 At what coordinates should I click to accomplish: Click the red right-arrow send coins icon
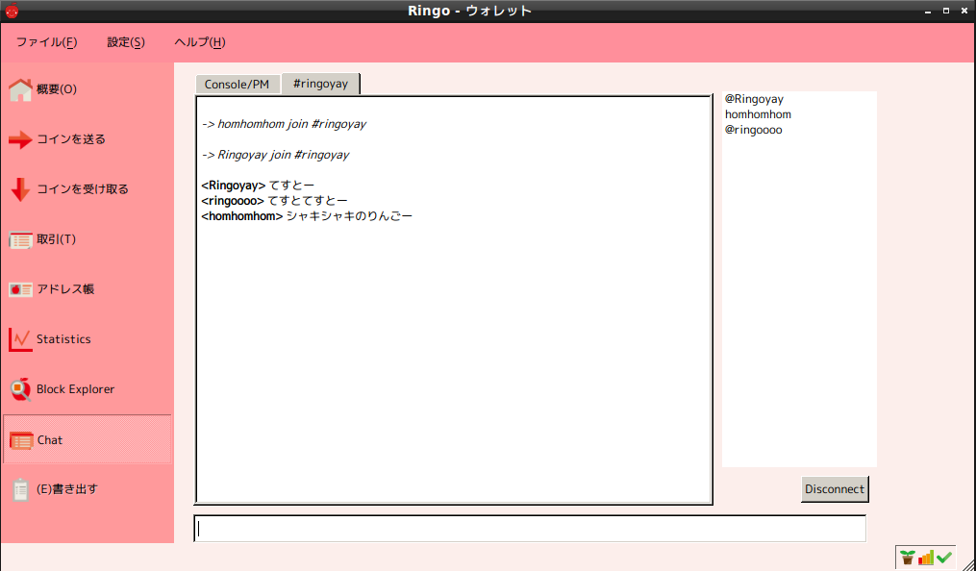pos(20,139)
